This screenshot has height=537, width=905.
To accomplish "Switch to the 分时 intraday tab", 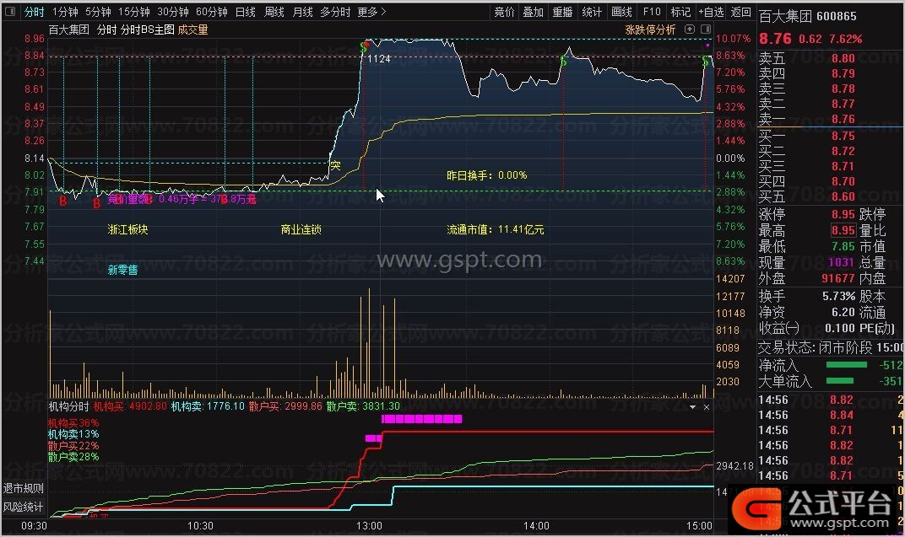I will (34, 12).
